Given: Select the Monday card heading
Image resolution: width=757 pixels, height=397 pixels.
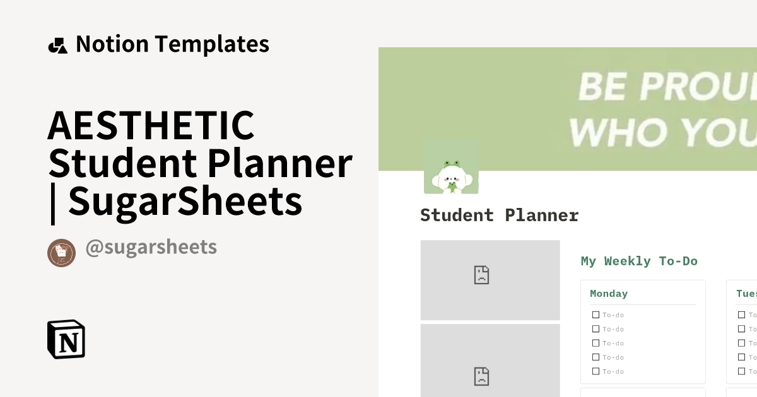Looking at the screenshot, I should [x=609, y=293].
